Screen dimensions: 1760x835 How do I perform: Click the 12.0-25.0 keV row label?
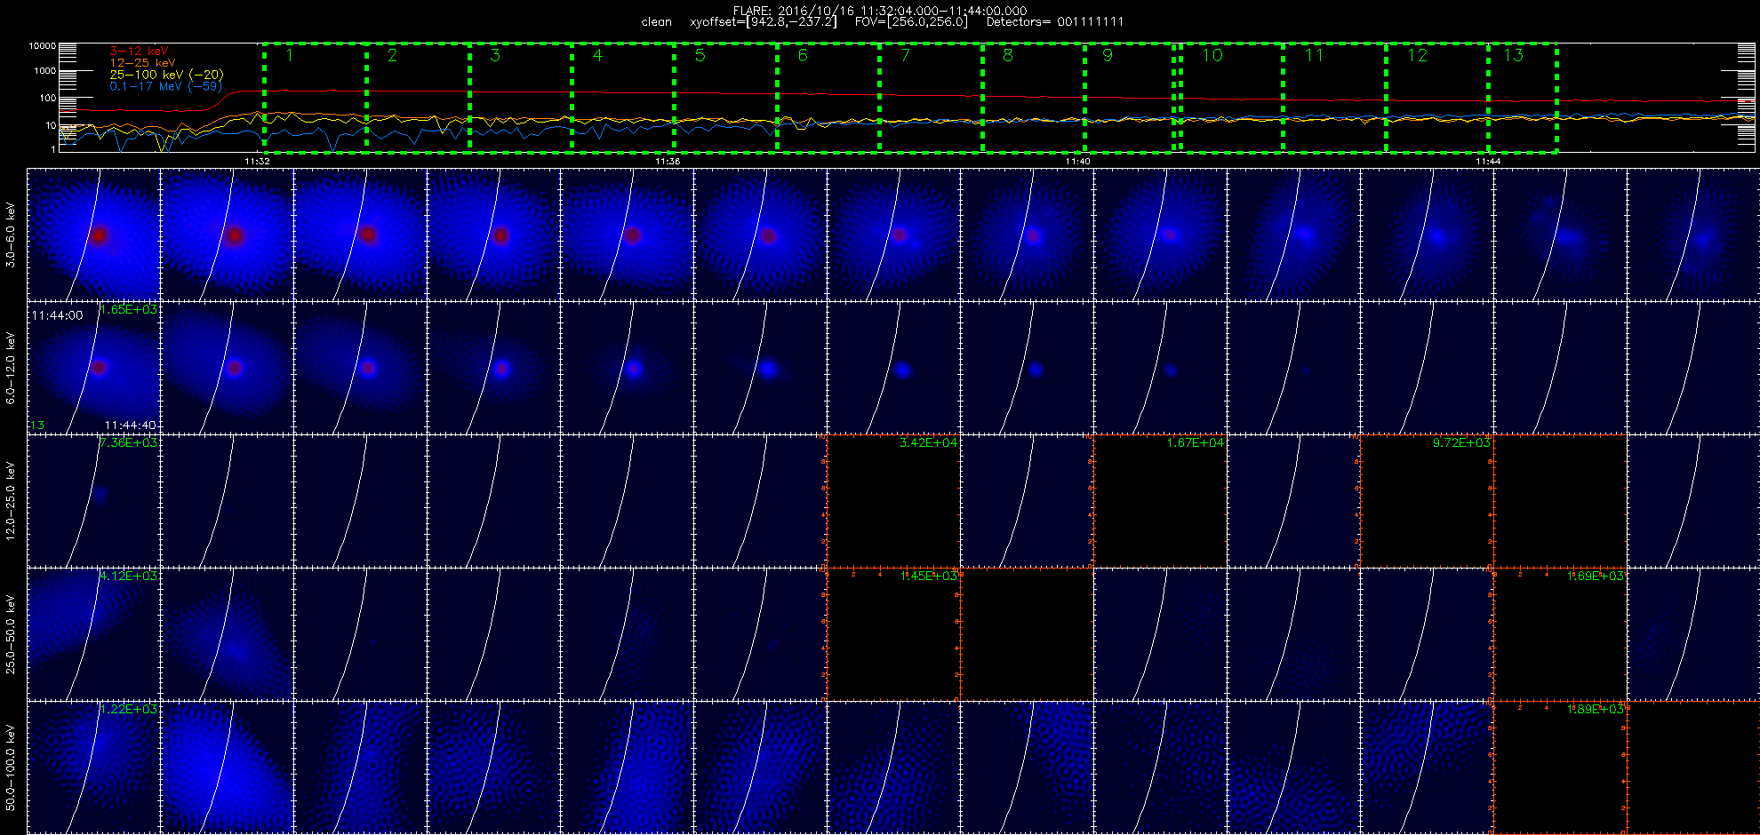pos(11,501)
